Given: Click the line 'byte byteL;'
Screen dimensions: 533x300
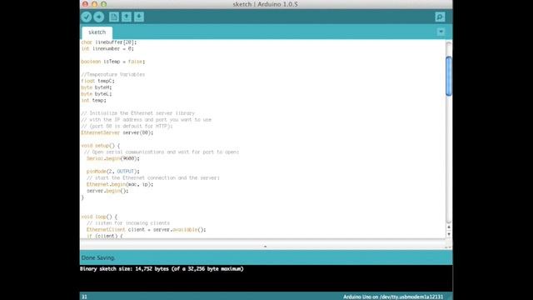Looking at the screenshot, I should coord(97,94).
